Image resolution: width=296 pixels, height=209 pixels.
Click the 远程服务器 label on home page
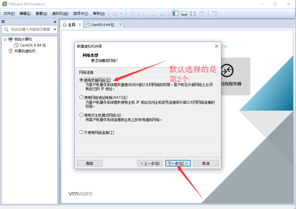231,84
